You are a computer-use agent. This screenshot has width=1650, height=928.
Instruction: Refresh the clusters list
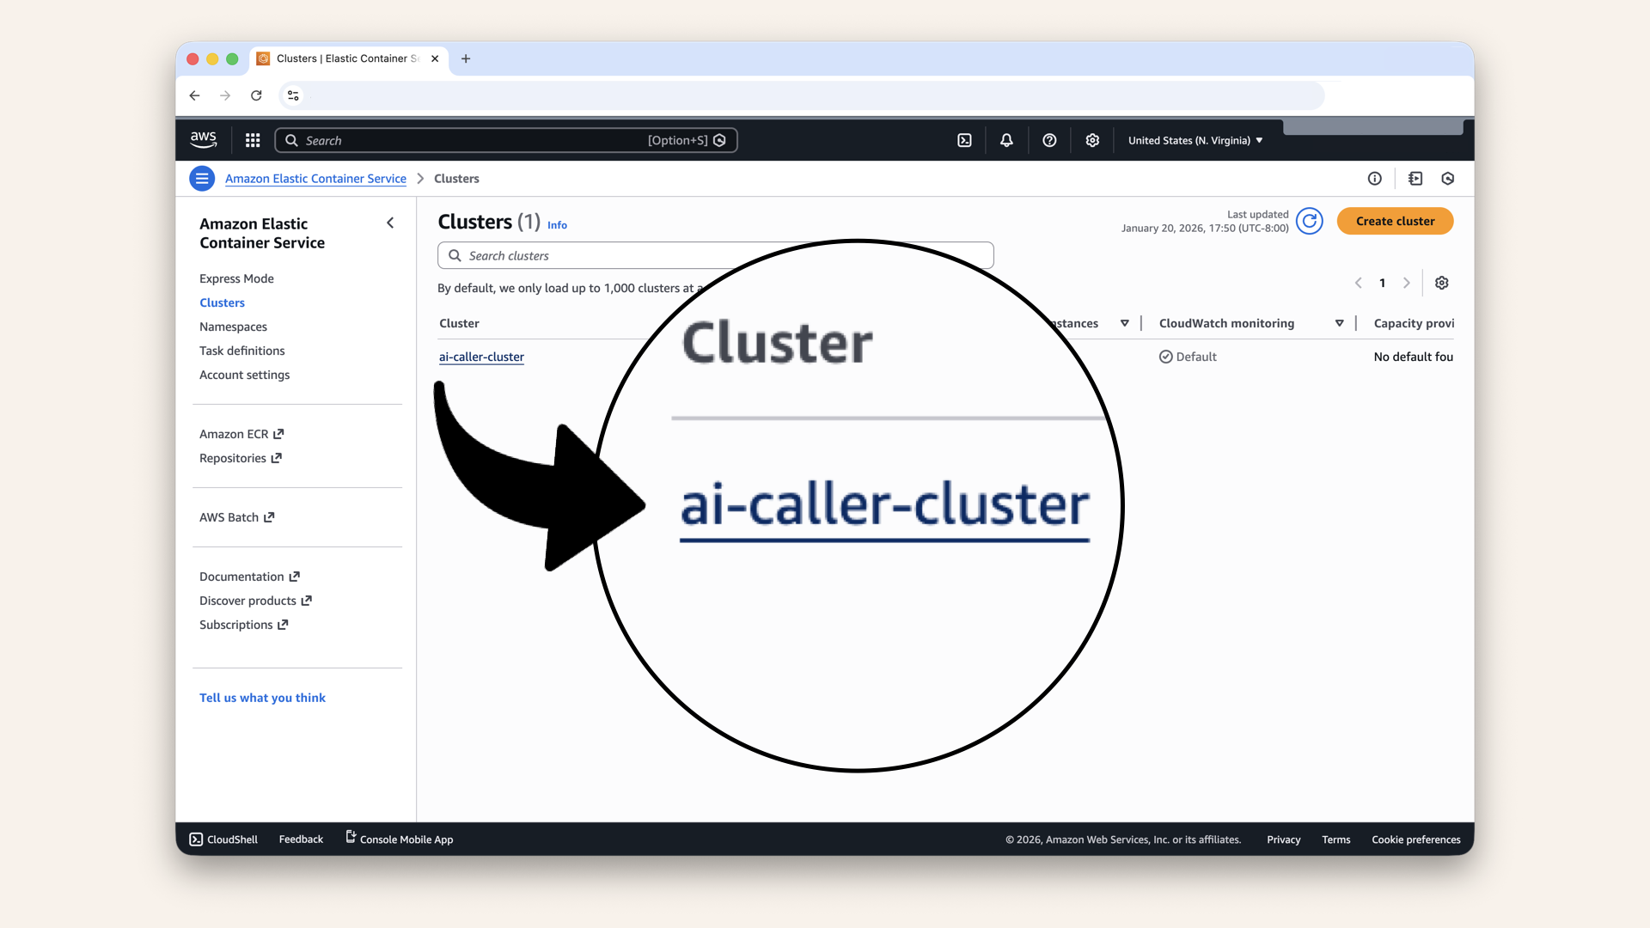(x=1309, y=221)
